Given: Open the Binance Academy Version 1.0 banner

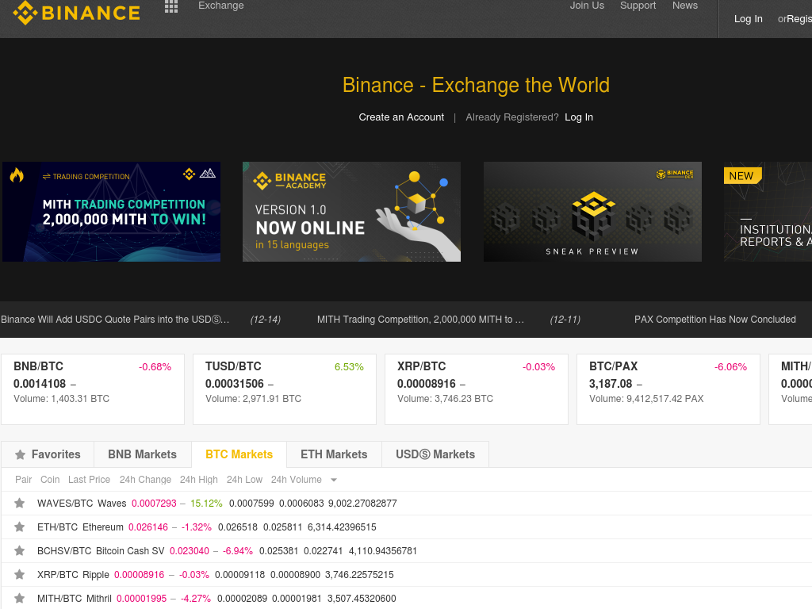Looking at the screenshot, I should click(351, 211).
